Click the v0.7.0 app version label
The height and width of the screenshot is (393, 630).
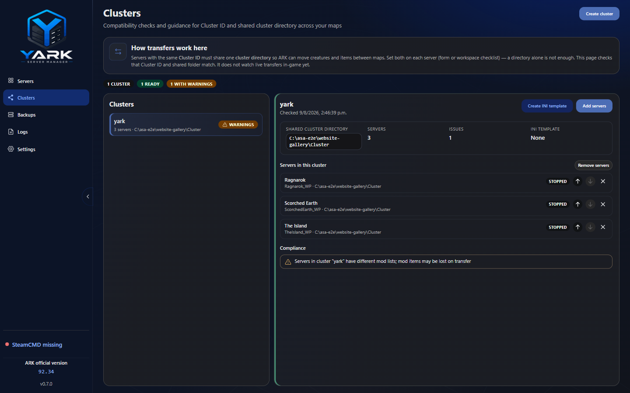click(46, 384)
